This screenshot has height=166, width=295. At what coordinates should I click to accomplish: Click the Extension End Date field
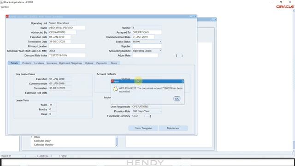(59, 93)
